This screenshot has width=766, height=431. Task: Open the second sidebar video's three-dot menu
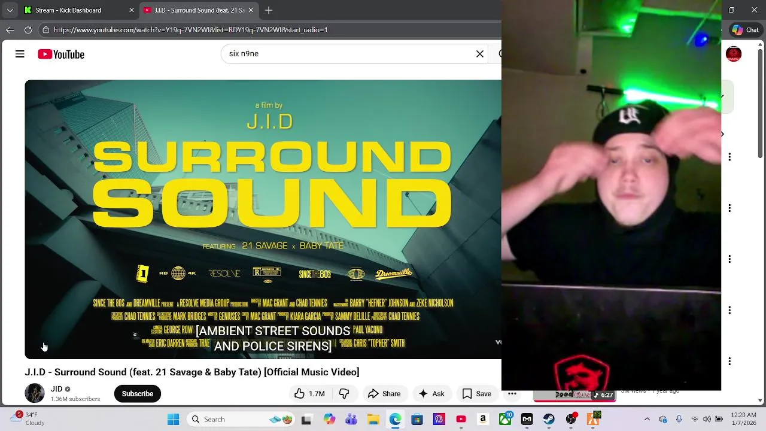[x=729, y=208]
